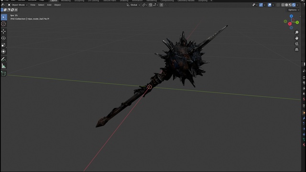Switch perspective/orthographic with grid icon
The width and height of the screenshot is (306, 172).
click(x=296, y=50)
